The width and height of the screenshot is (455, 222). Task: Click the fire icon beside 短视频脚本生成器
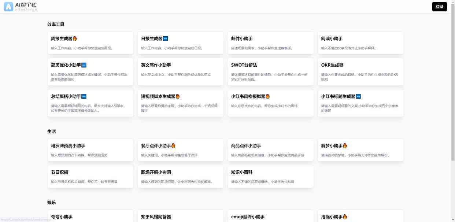pyautogui.click(x=178, y=96)
